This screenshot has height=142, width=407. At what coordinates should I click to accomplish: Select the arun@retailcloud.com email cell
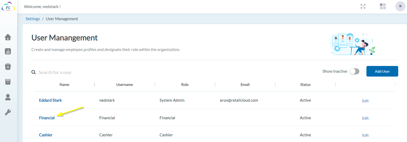pyautogui.click(x=239, y=100)
